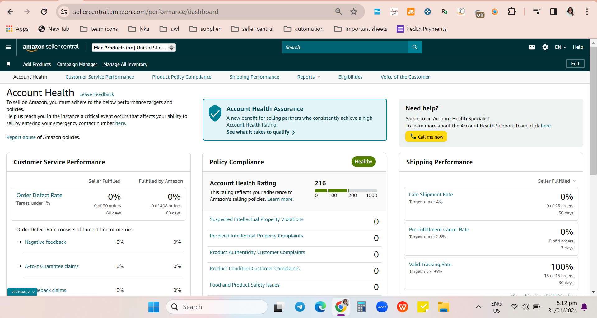Open Microsoft Edge from the taskbar
This screenshot has width=597, height=318.
[320, 307]
